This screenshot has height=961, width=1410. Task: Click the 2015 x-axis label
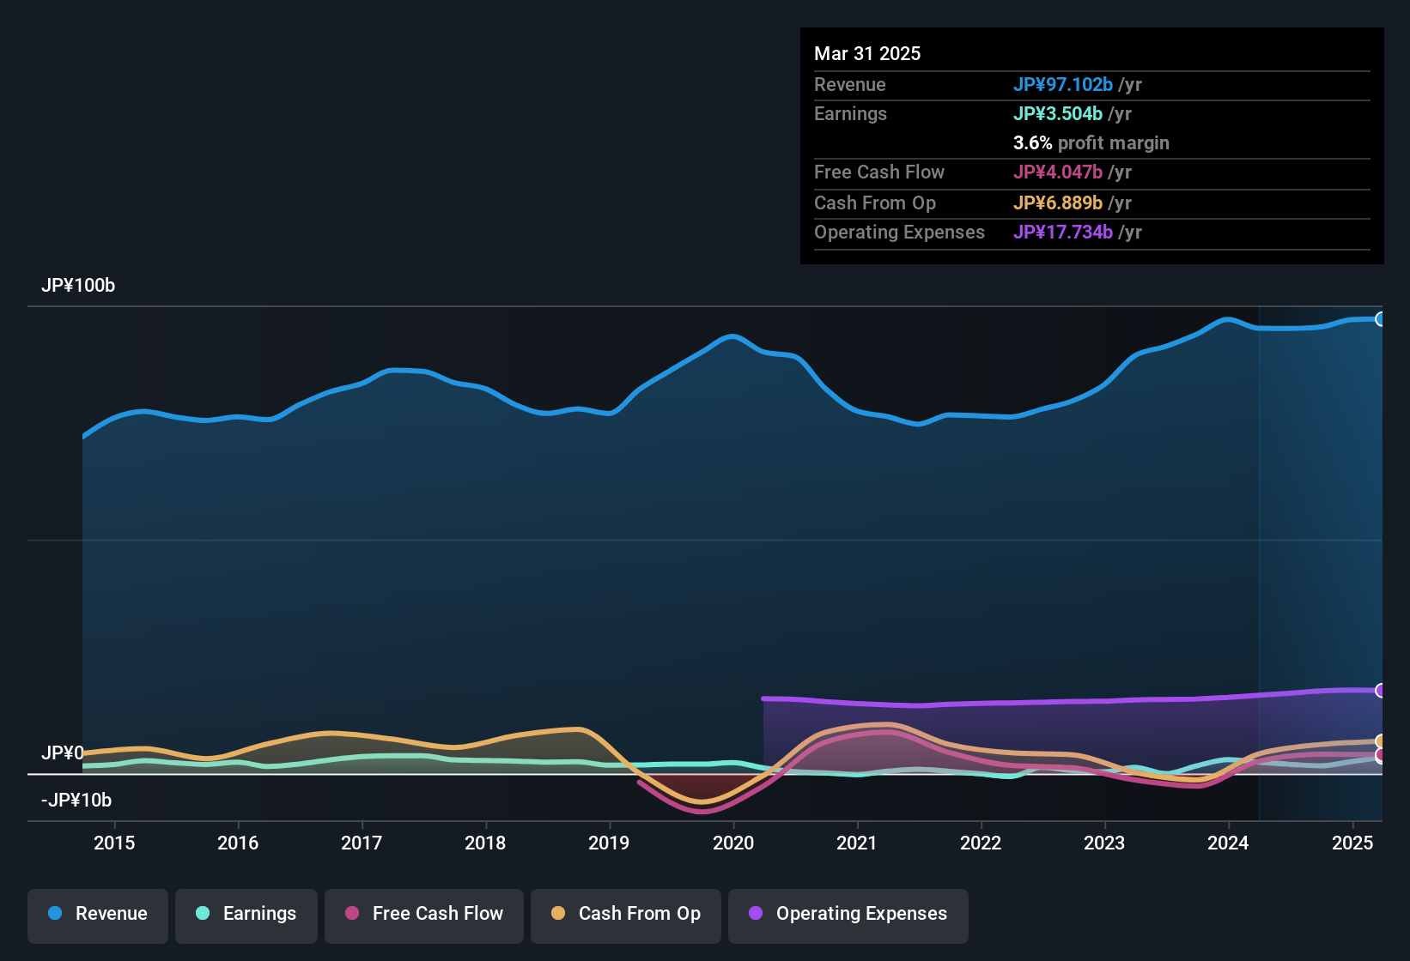point(114,843)
